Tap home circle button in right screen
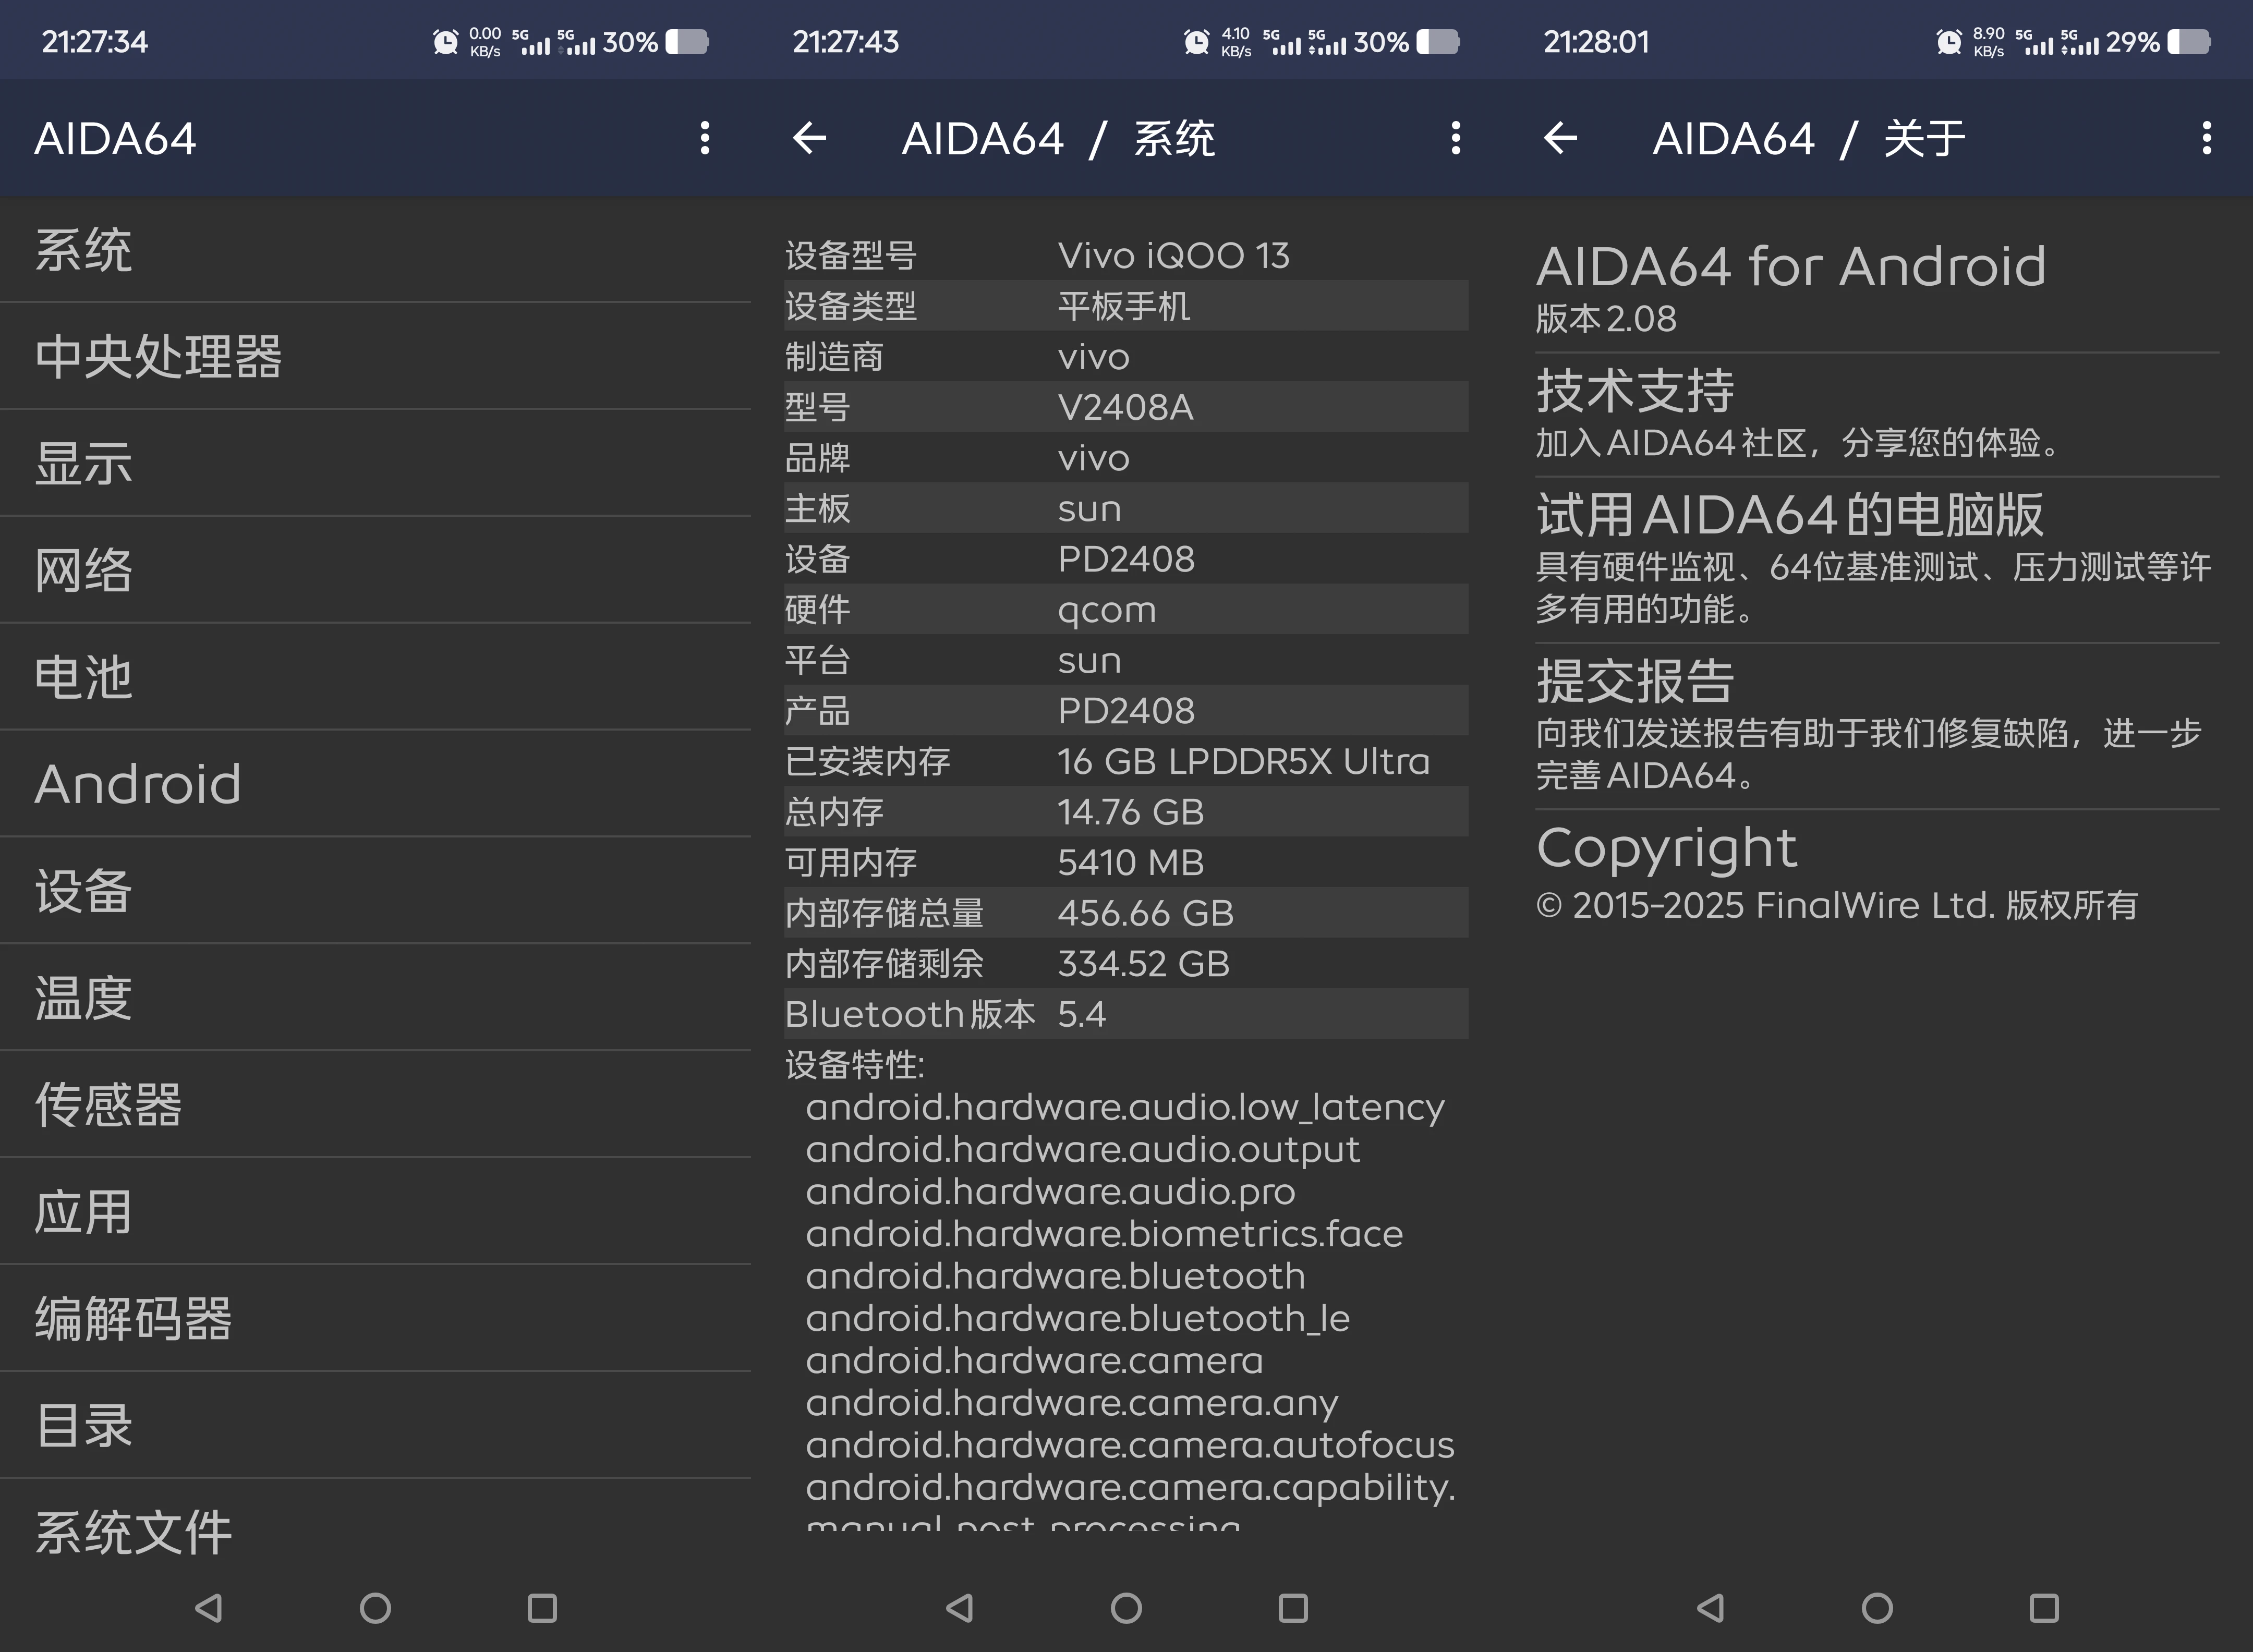The width and height of the screenshot is (2253, 1652). point(1877,1608)
